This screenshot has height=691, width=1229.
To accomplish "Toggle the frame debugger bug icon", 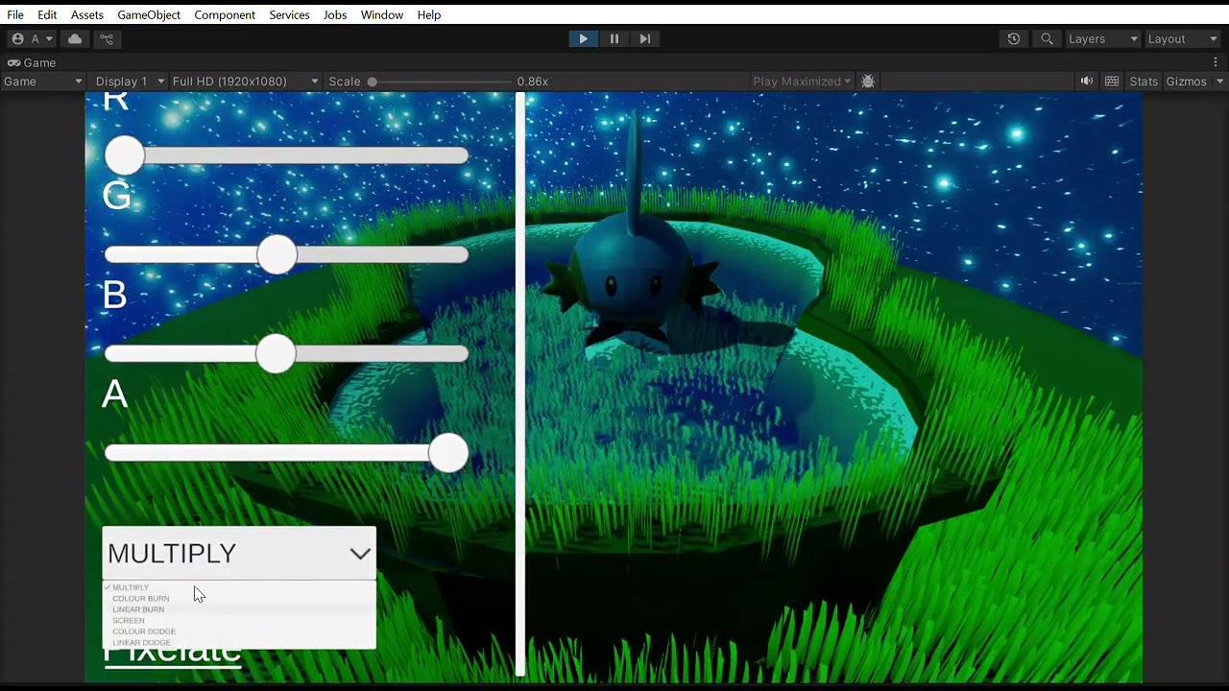I will (x=868, y=82).
